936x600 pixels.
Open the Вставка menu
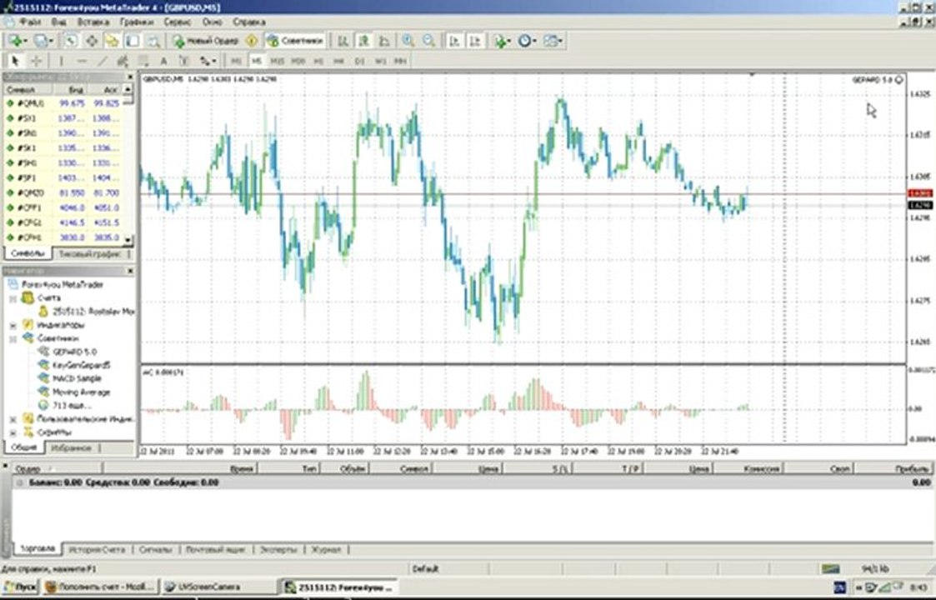pyautogui.click(x=93, y=22)
